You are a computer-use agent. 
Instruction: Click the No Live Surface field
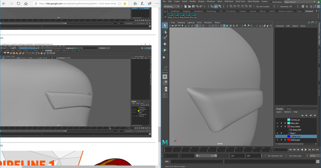point(264,7)
